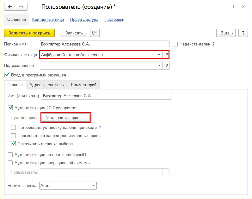
Task: Focus the Физическое лицо field
Action: pyautogui.click(x=98, y=55)
